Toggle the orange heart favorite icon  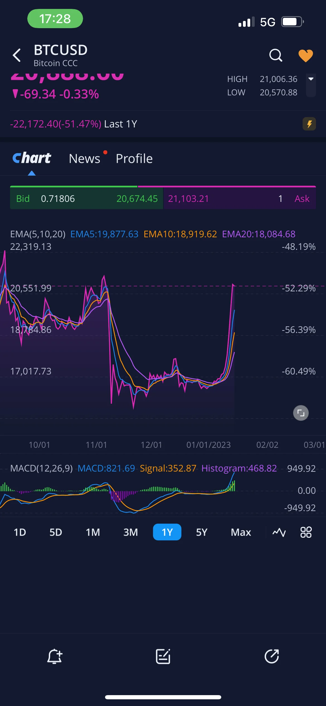tap(306, 55)
